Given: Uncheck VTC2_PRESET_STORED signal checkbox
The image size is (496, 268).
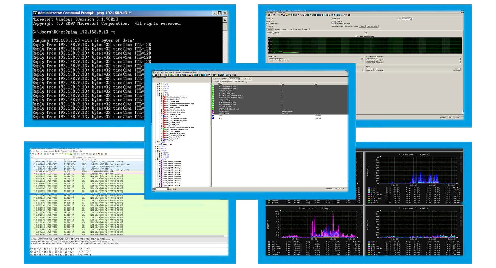Looking at the screenshot, I should [162, 131].
